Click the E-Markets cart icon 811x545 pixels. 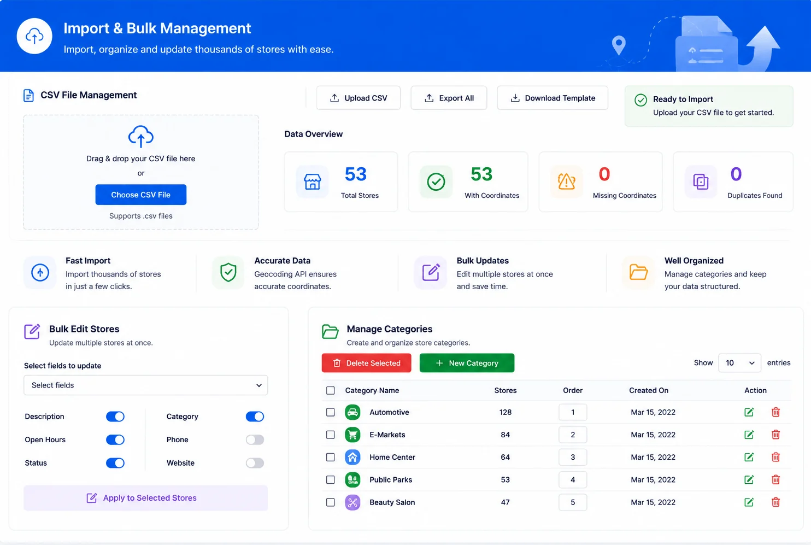pyautogui.click(x=352, y=435)
